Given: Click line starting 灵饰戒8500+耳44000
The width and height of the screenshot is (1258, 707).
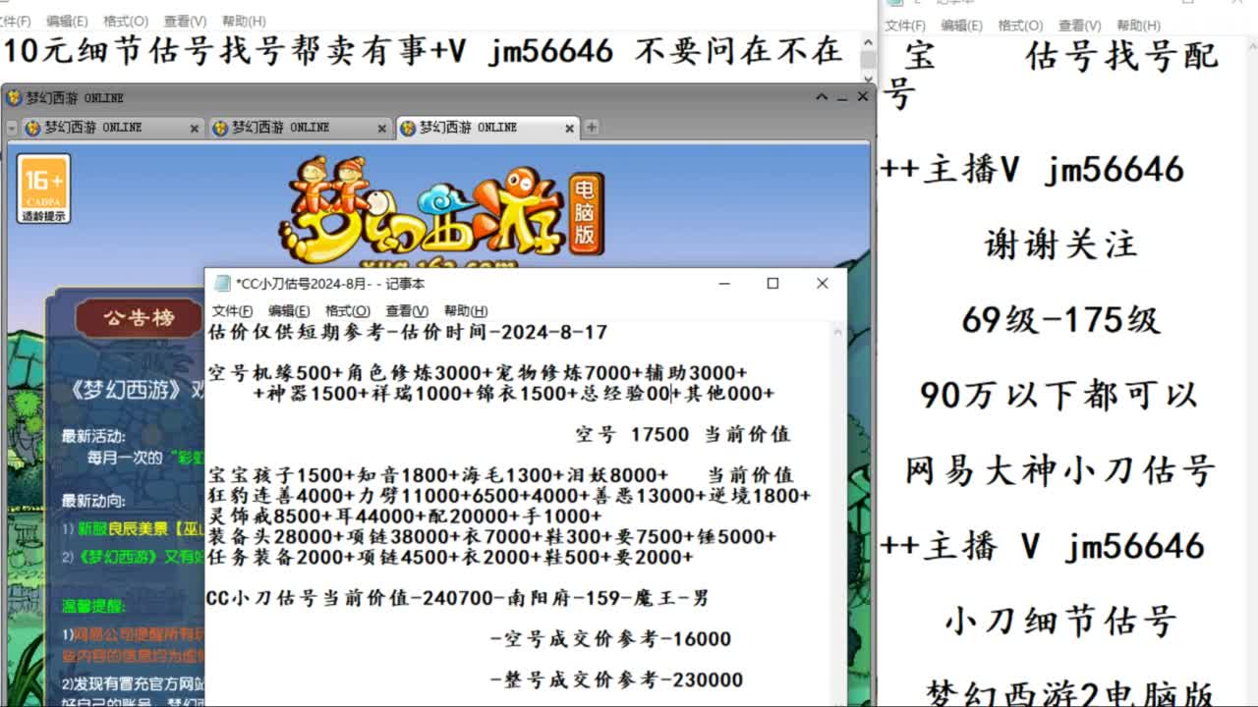Looking at the screenshot, I should click(x=405, y=517).
